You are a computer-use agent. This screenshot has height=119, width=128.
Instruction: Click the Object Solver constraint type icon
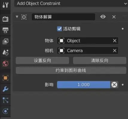[x=24, y=17]
